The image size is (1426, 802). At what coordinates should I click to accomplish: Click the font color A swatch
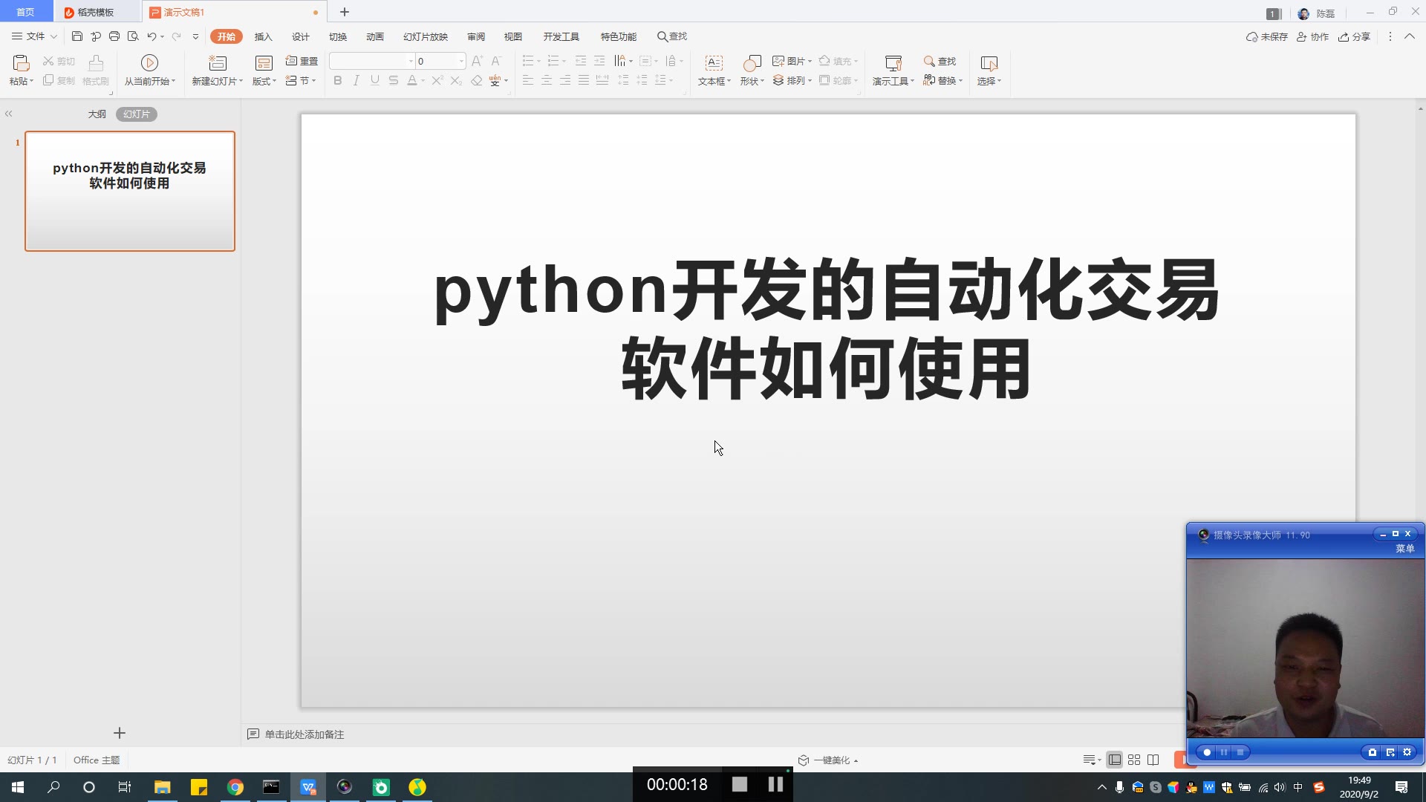412,80
